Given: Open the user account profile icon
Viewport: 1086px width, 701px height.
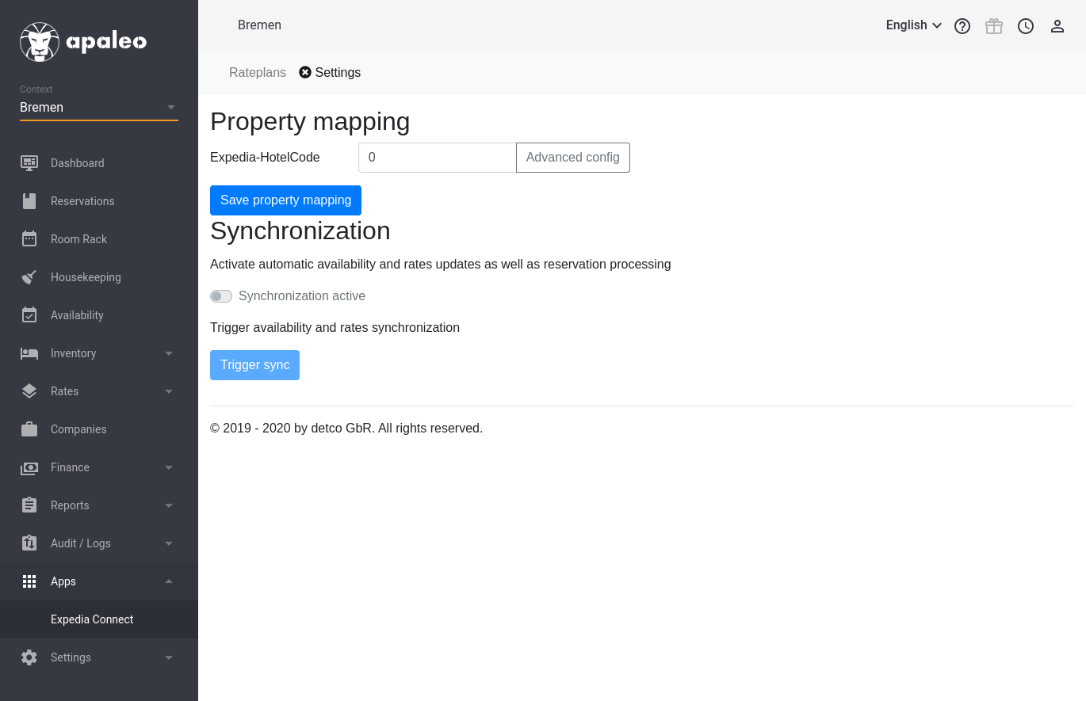Looking at the screenshot, I should point(1057,26).
